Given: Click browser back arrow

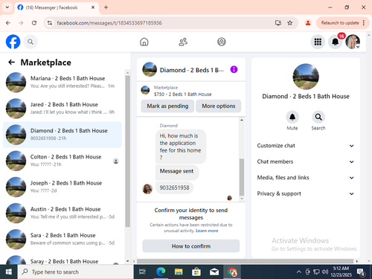Looking at the screenshot, I should click(x=8, y=23).
